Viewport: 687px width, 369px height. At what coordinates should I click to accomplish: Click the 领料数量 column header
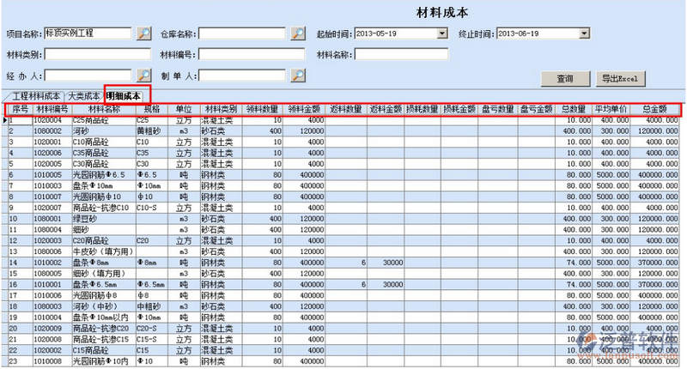coord(261,110)
